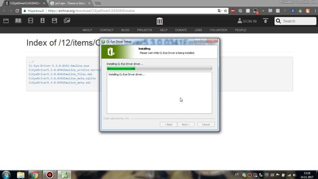Open CL-Eye-Driver-5.3.0.0341-Emuline.exe link
This screenshot has width=318, height=179.
[59, 66]
